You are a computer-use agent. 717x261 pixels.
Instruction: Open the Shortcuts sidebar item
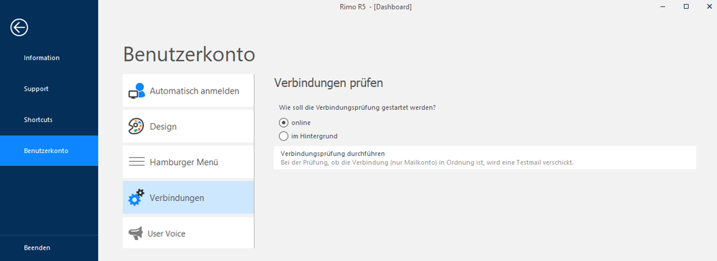tap(49, 120)
